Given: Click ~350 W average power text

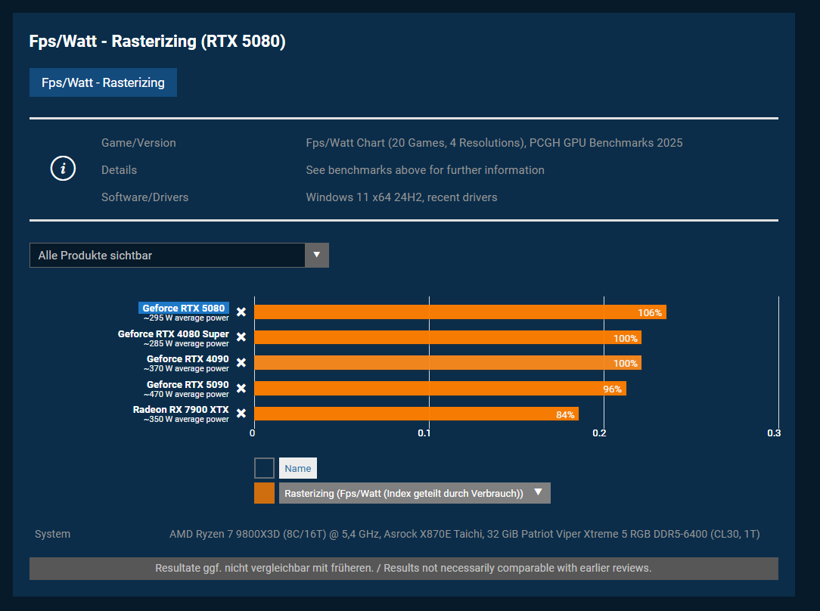Looking at the screenshot, I should tap(186, 419).
